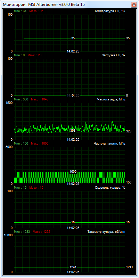Click the 'Мин : 15' fan speed value
The height and width of the screenshot is (278, 139).
click(x=20, y=188)
